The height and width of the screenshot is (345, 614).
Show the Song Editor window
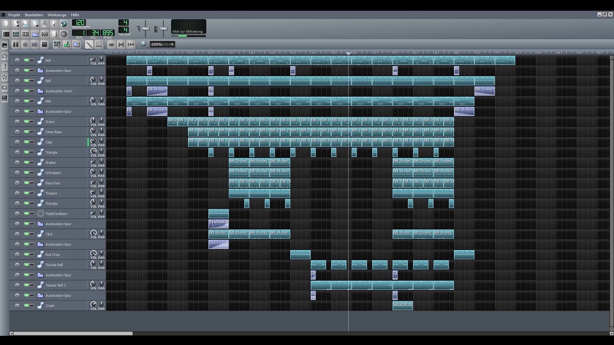(6, 34)
